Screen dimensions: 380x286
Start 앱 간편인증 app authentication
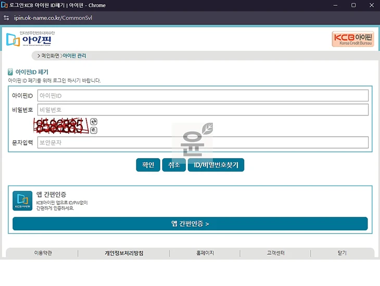click(x=190, y=224)
